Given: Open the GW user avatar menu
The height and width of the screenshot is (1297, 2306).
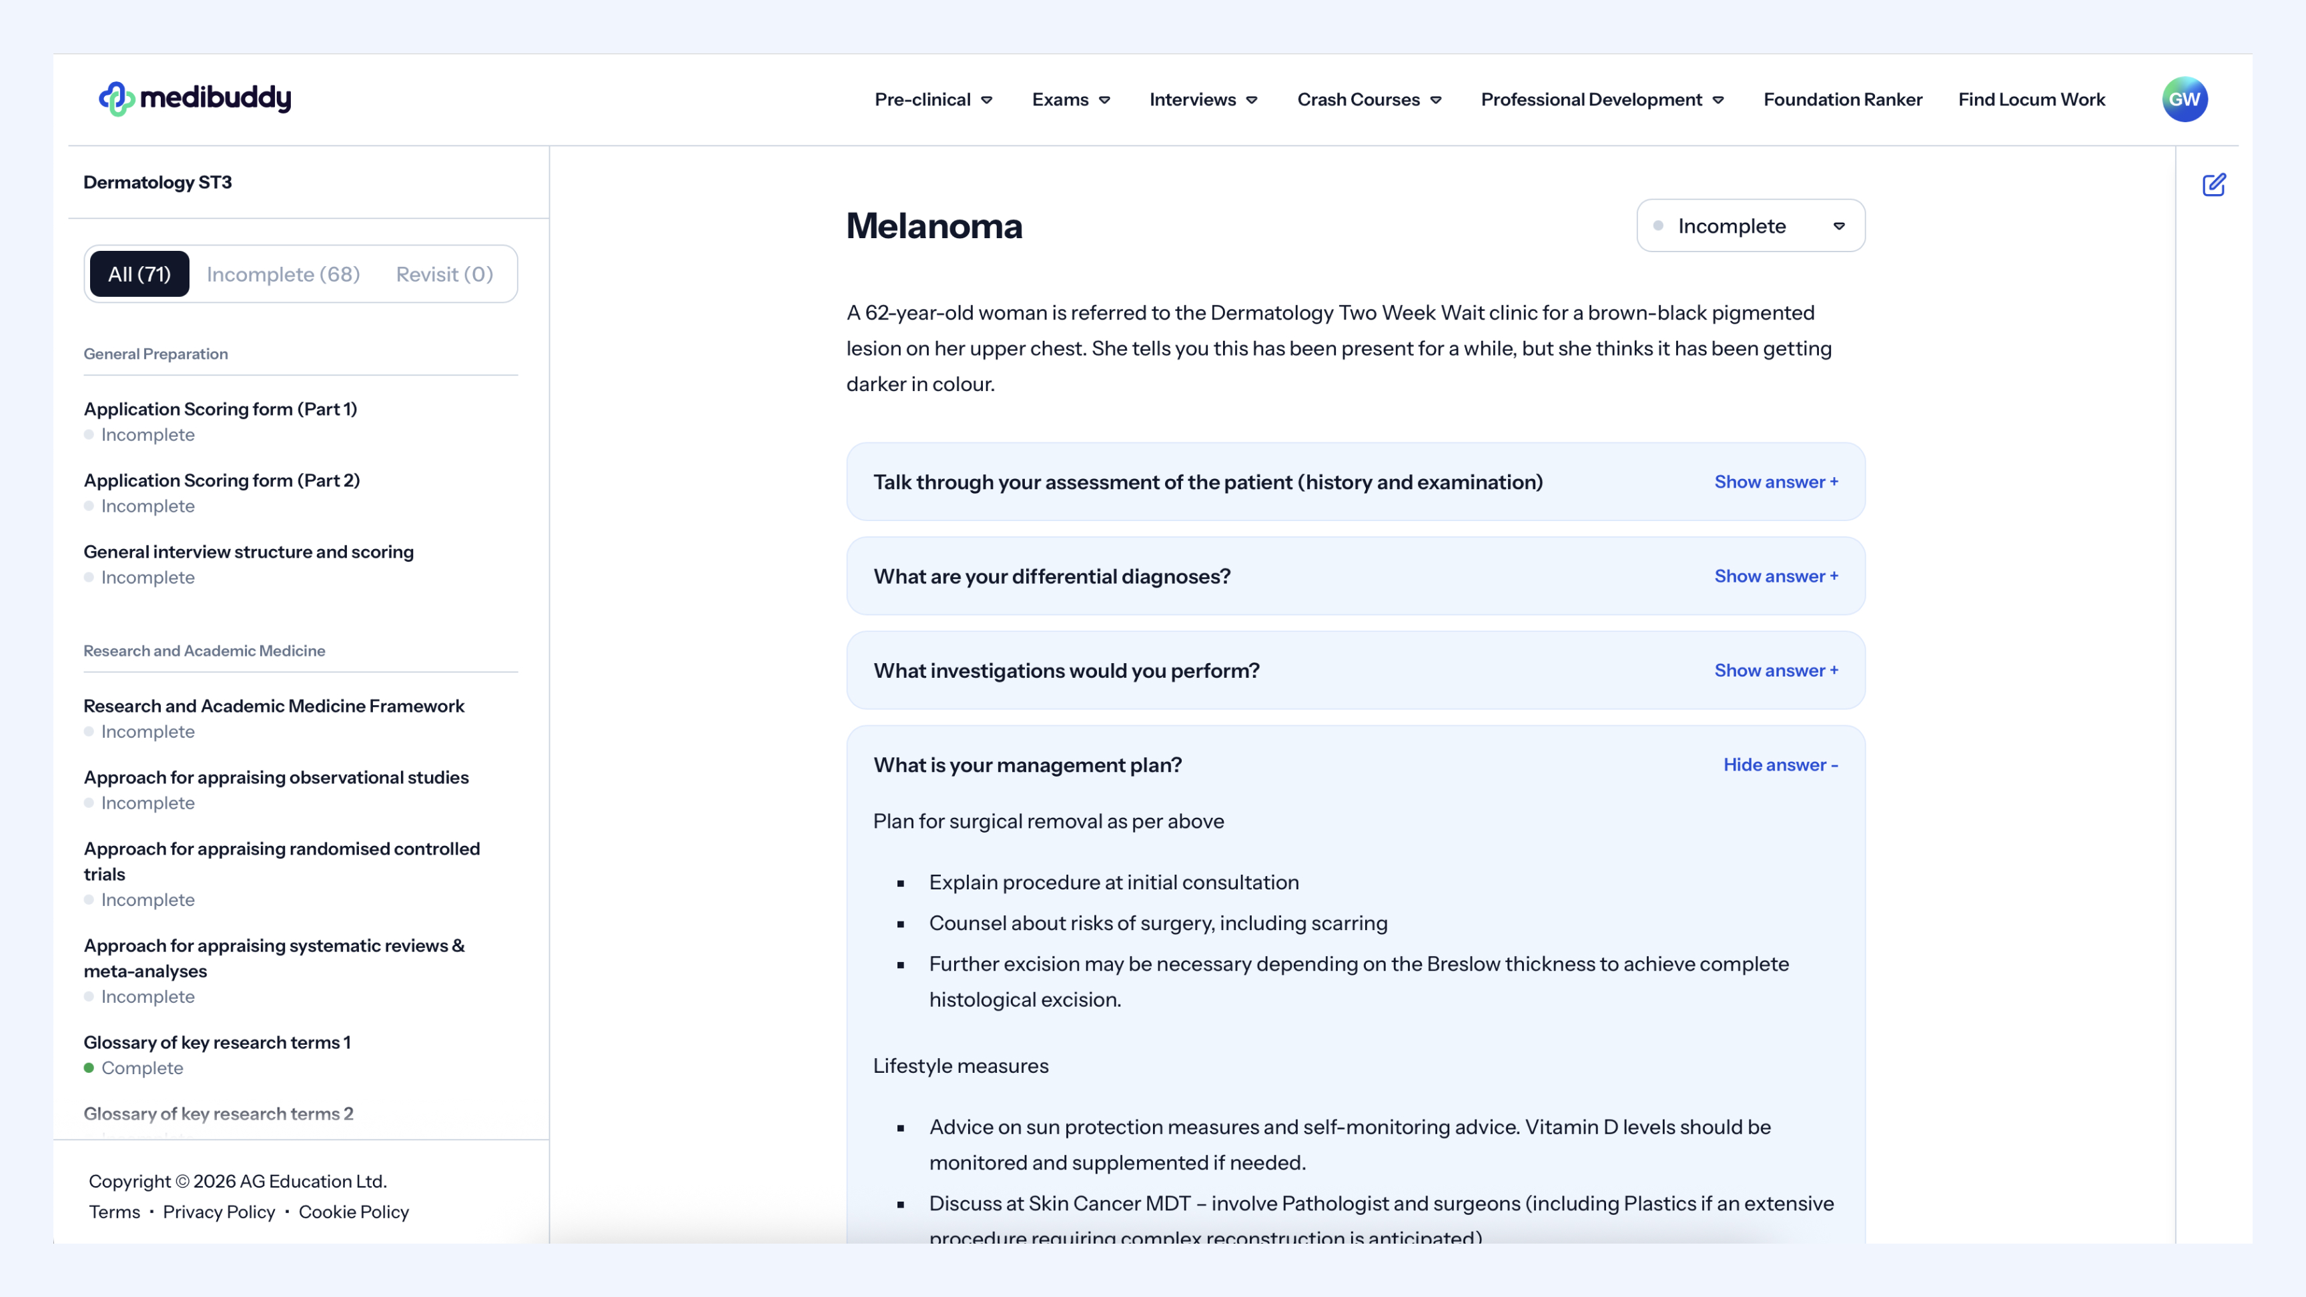Looking at the screenshot, I should coord(2185,99).
